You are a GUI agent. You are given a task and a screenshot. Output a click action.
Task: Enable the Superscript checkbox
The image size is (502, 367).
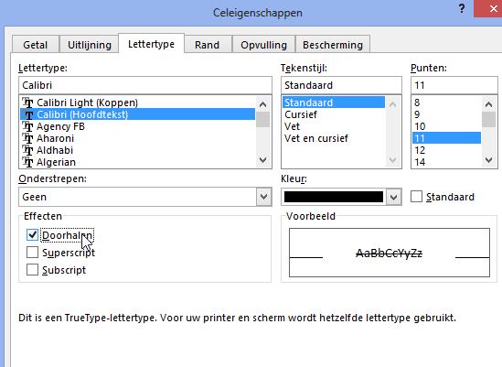coord(32,253)
